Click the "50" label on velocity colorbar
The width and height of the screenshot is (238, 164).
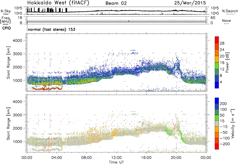[x=222, y=115]
